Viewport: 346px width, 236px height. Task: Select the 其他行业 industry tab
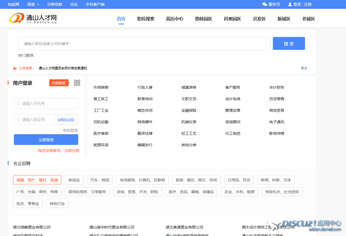coord(57,203)
